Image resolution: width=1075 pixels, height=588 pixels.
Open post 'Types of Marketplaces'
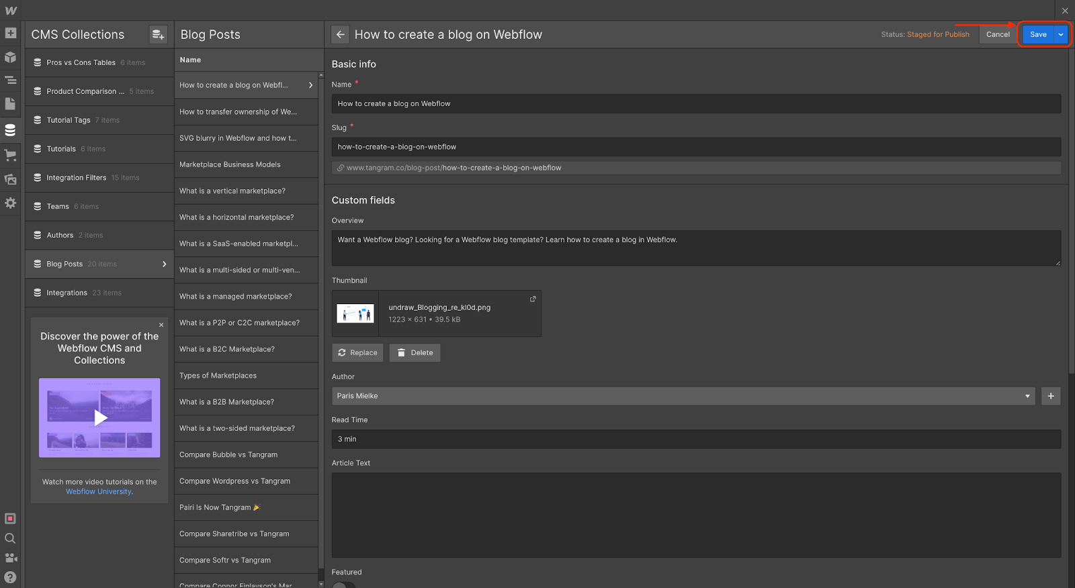coord(246,376)
